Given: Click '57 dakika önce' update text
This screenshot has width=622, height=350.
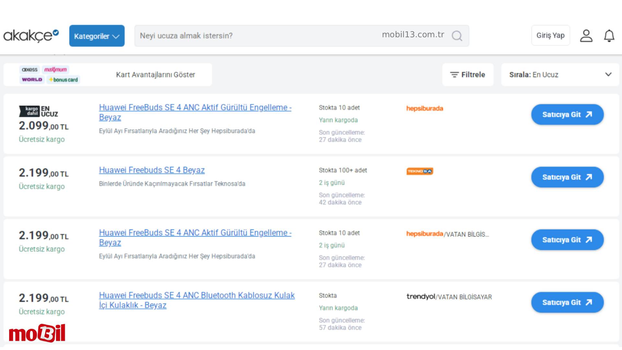Looking at the screenshot, I should click(340, 328).
